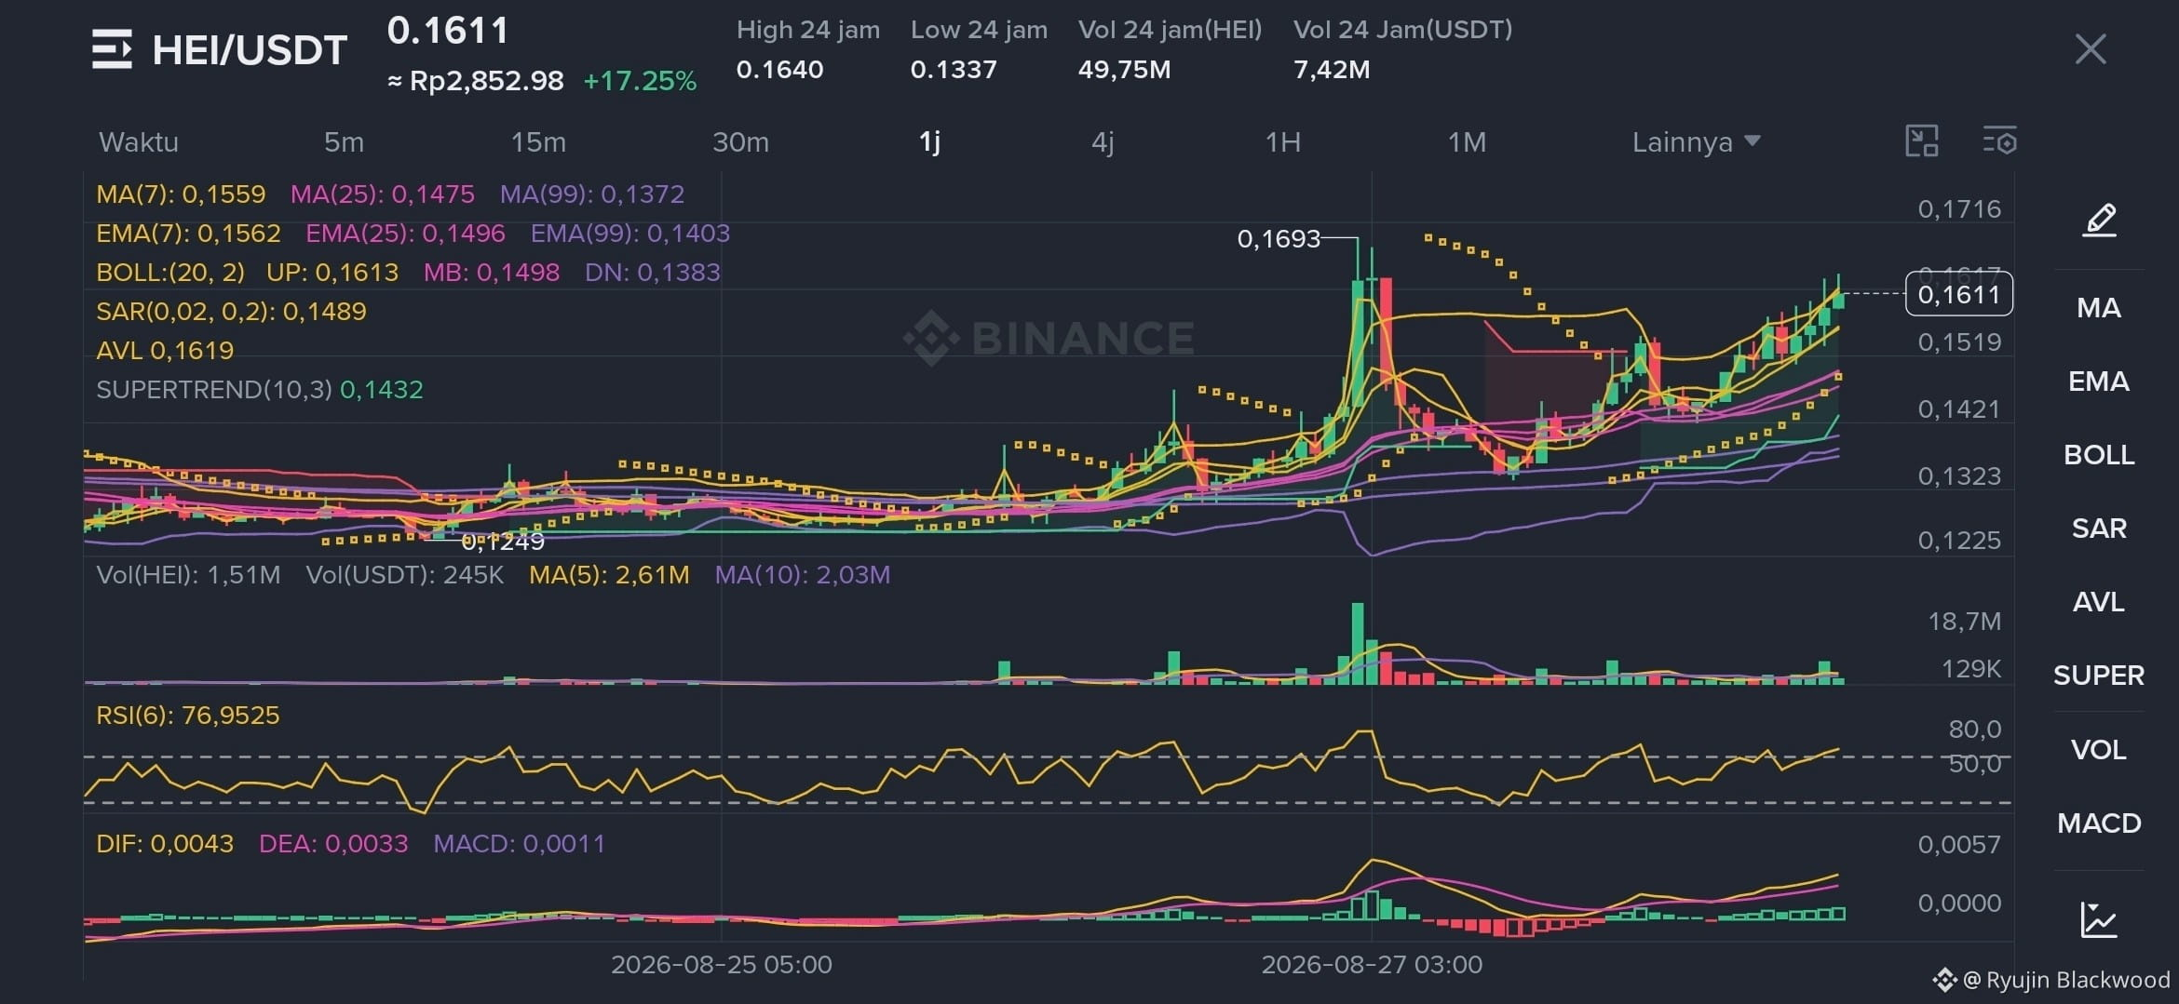Click the Vol 24 Jam(USDT) 7,42M
The width and height of the screenshot is (2179, 1004).
[1332, 70]
